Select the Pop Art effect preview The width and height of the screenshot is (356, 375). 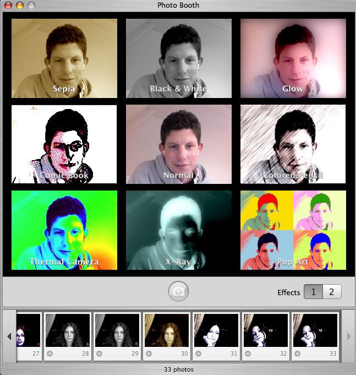293,230
